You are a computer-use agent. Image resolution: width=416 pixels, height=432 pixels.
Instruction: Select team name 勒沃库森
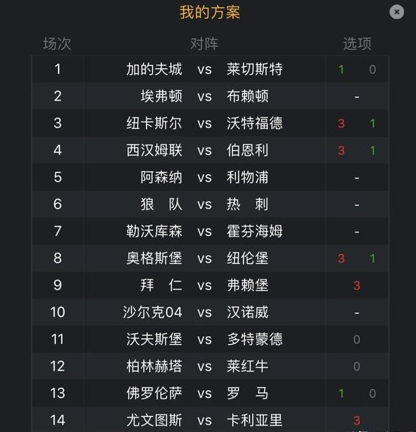[154, 231]
